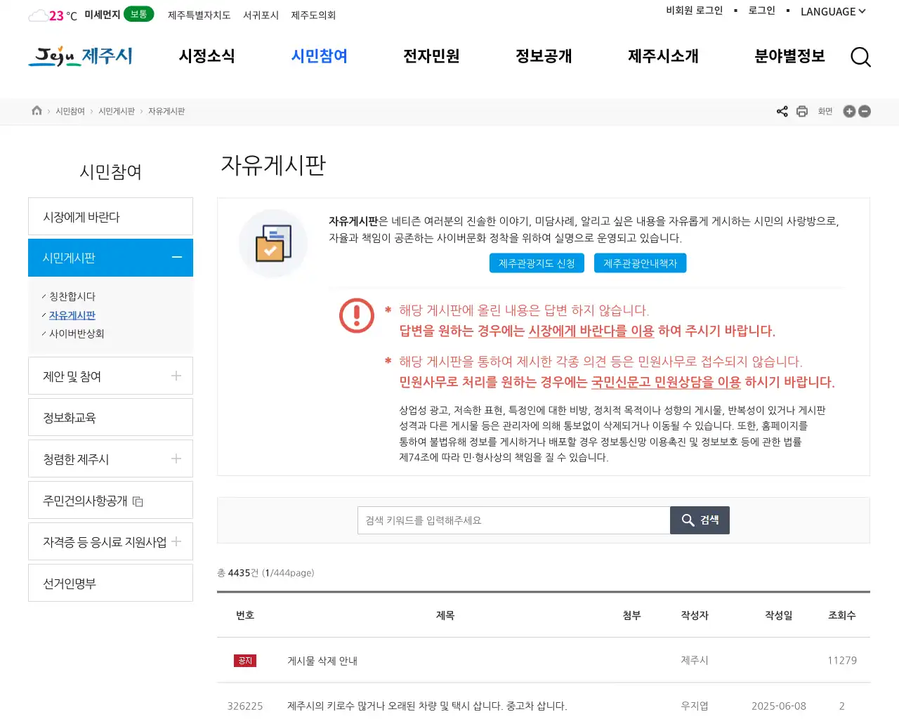Open the site search magnifier icon

coord(860,57)
